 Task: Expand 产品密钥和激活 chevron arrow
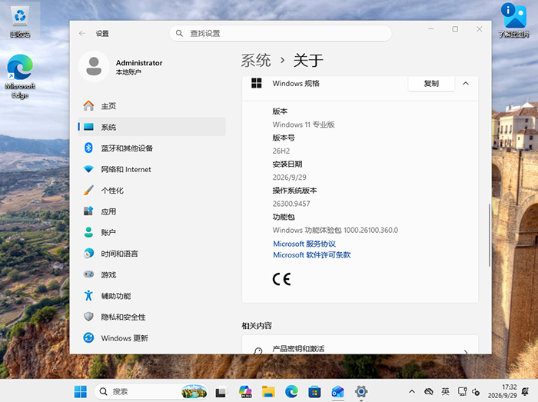pyautogui.click(x=466, y=351)
